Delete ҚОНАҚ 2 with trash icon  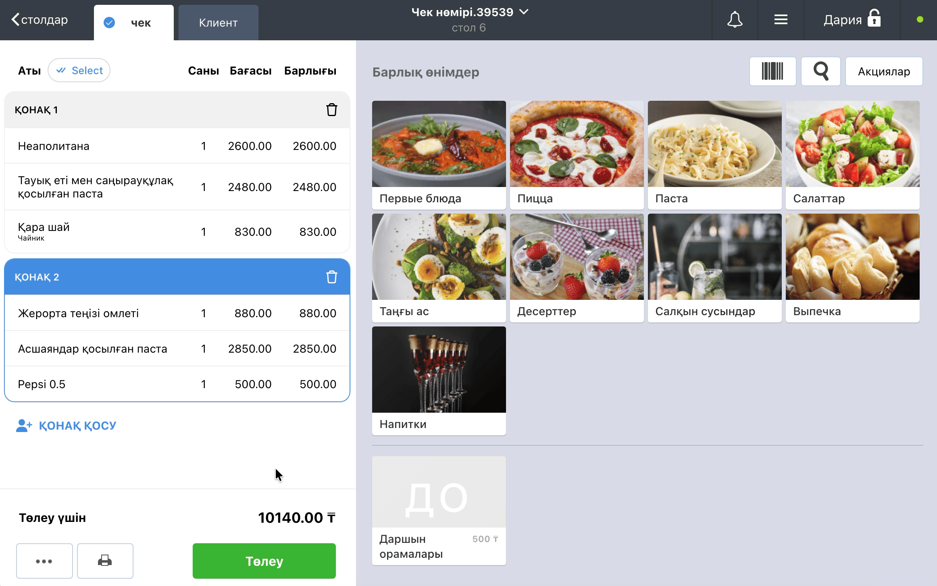pos(331,277)
